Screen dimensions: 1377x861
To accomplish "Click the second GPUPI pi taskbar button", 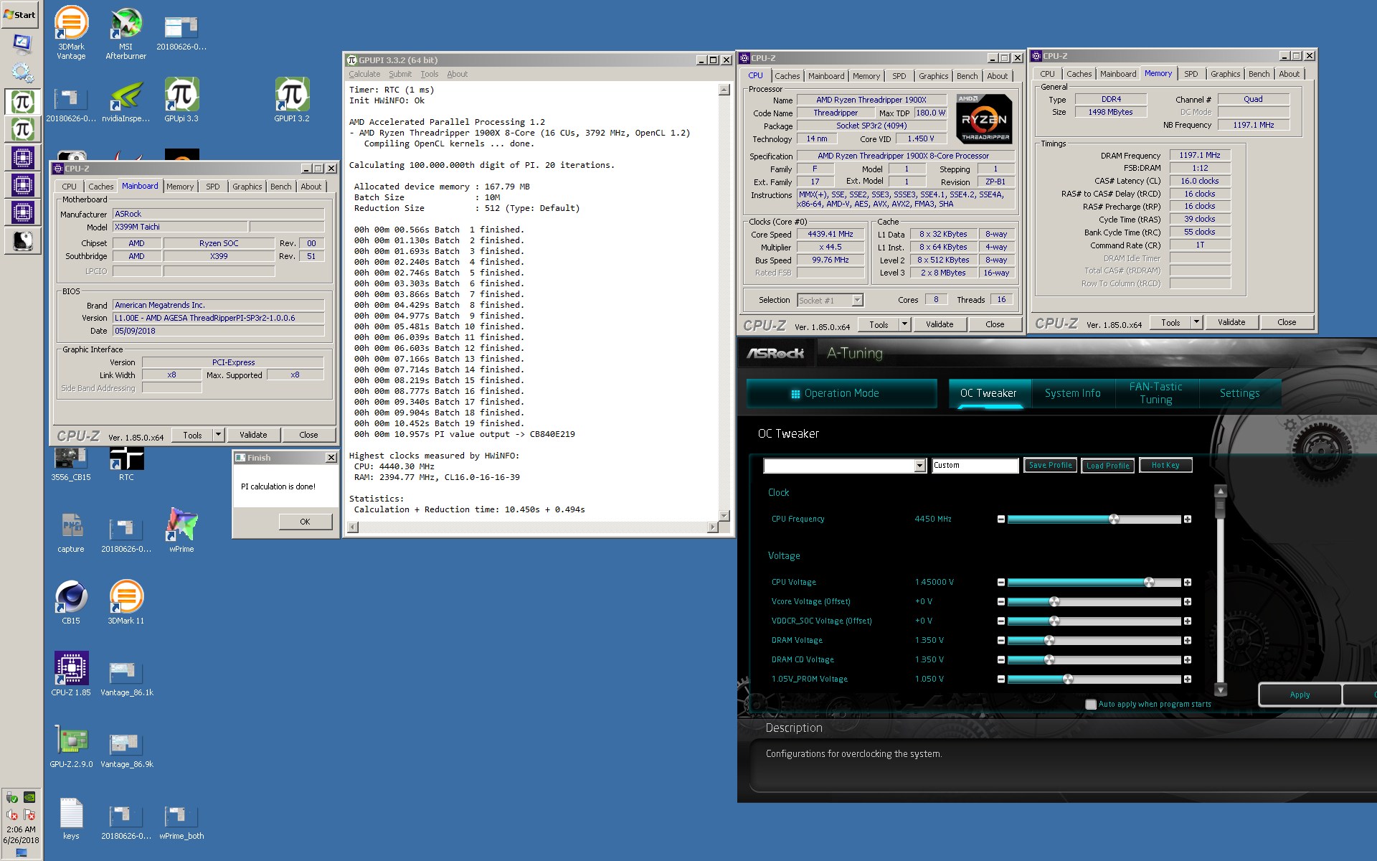I will tap(22, 129).
